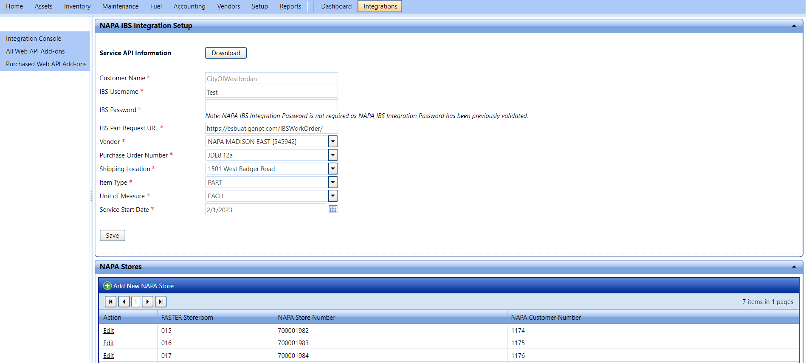Screen dimensions: 806x363
Task: Open the Inventory menu
Action: (77, 6)
